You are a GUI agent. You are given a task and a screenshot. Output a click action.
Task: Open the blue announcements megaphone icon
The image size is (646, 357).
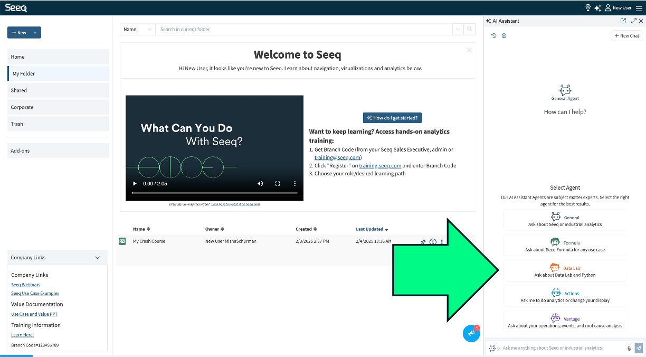pyautogui.click(x=471, y=333)
